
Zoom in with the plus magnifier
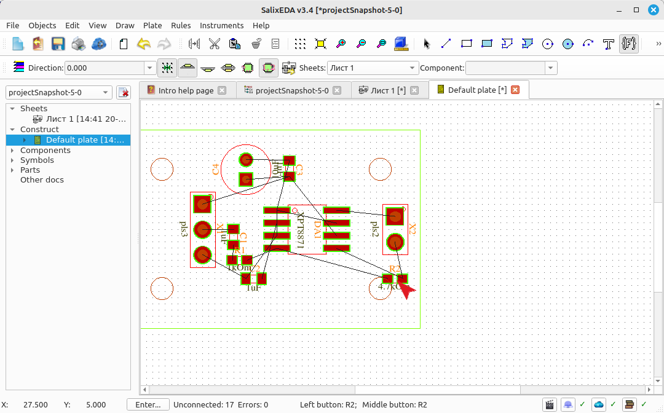point(341,44)
